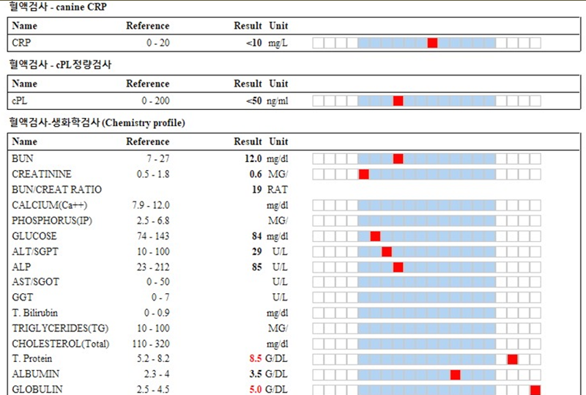Click the BUN/CREAT RATIO row name

click(x=57, y=190)
